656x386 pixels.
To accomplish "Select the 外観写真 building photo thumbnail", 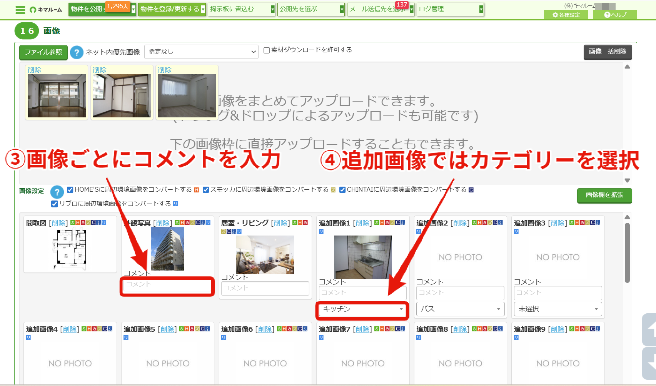I will (x=168, y=249).
